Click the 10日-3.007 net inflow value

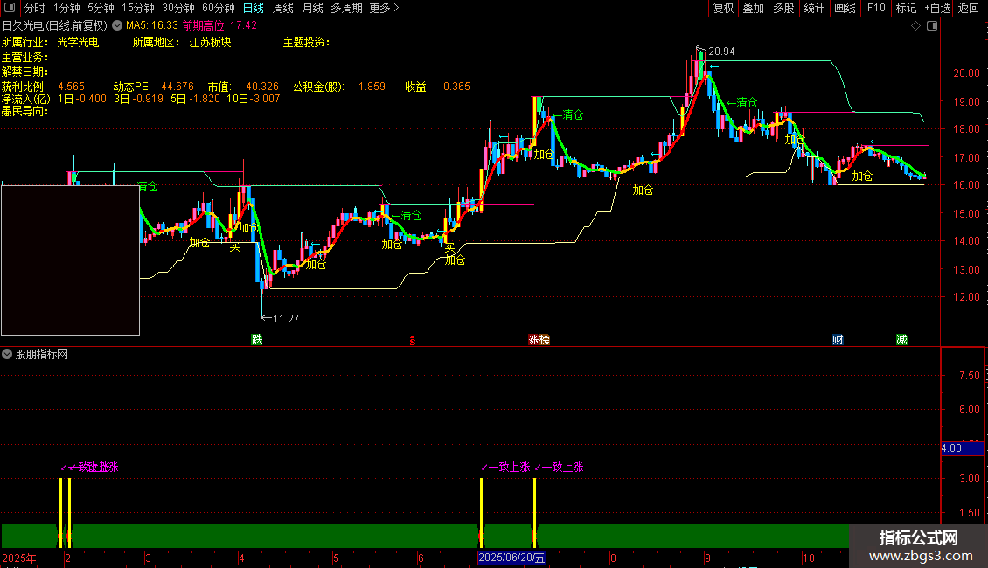point(254,99)
